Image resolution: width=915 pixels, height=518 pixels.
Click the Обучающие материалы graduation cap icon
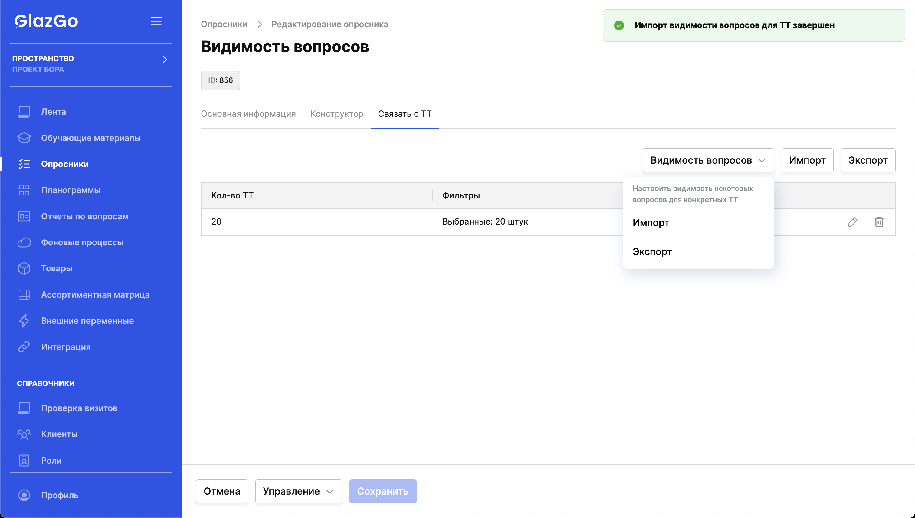point(24,138)
